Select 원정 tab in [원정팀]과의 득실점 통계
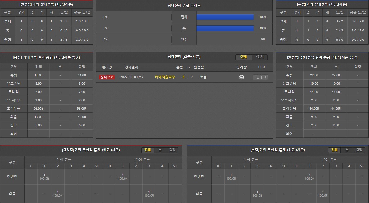 pos(172,150)
